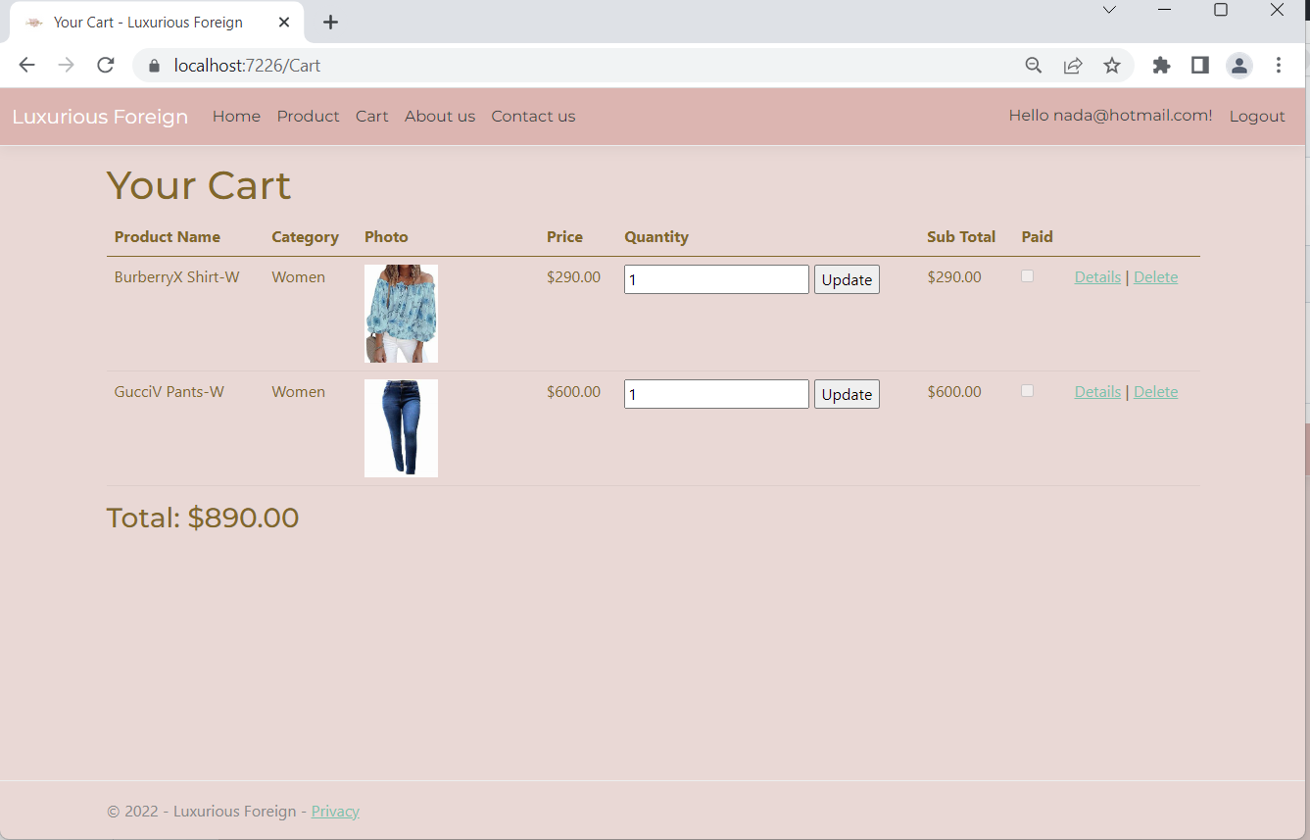The width and height of the screenshot is (1310, 840).
Task: Check the Paid checkbox for BurberryX Shirt-W
Action: (1027, 276)
